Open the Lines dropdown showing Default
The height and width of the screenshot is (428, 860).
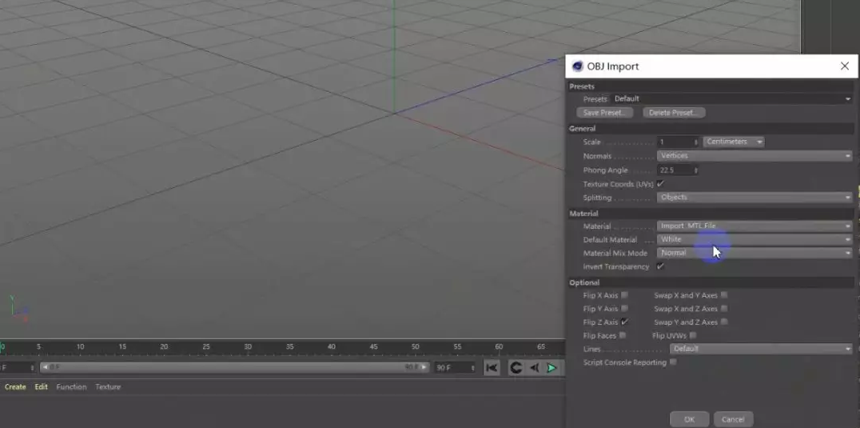[x=761, y=349]
